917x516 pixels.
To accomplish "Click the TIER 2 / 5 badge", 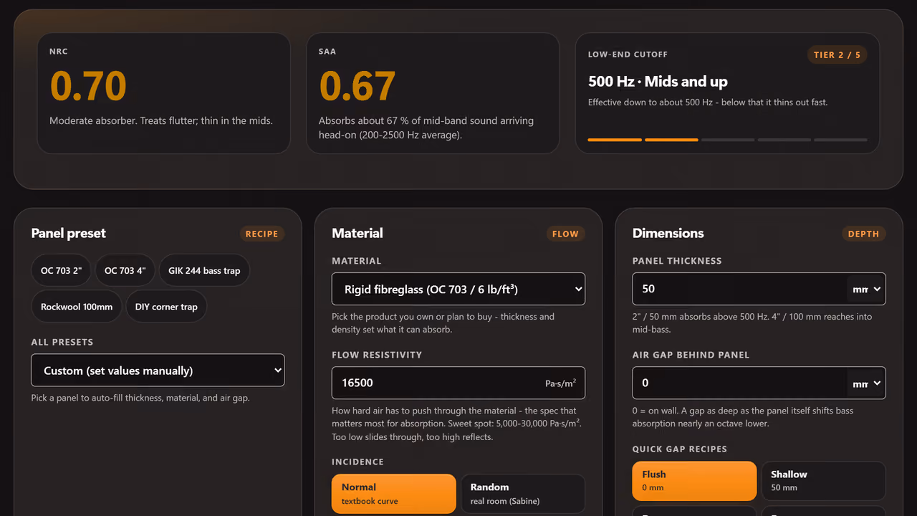I will [837, 55].
